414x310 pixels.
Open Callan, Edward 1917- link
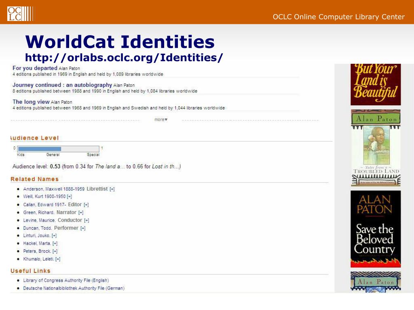44,205
